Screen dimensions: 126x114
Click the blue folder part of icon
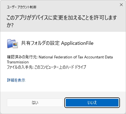[10, 43]
